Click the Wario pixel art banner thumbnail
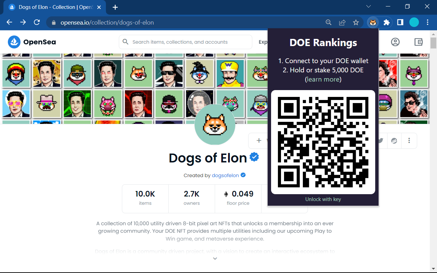This screenshot has height=273, width=437. [230, 73]
